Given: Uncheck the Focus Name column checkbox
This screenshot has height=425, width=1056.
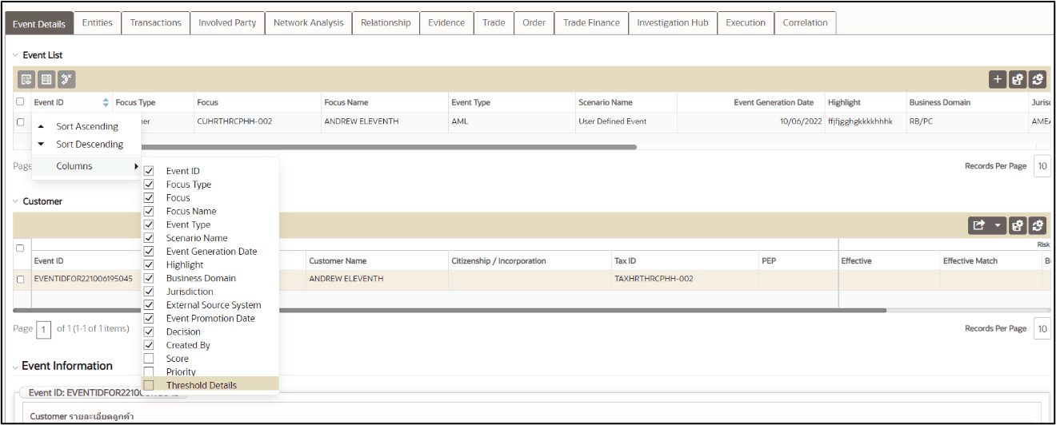Looking at the screenshot, I should click(149, 211).
